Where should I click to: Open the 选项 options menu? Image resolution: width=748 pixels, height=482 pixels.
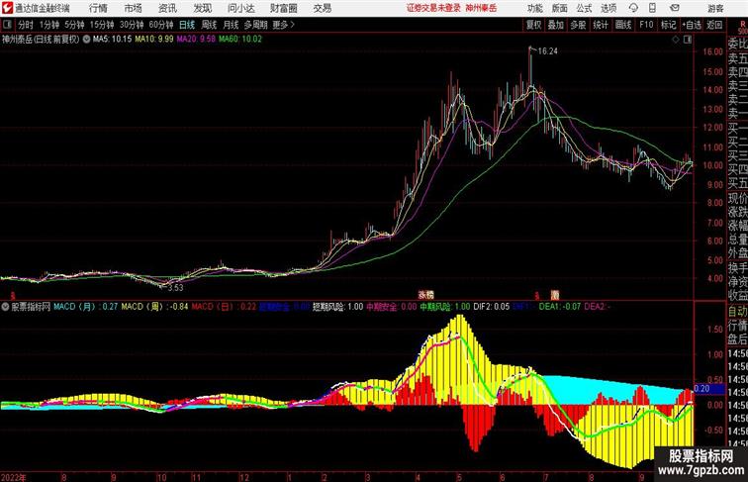coord(608,8)
